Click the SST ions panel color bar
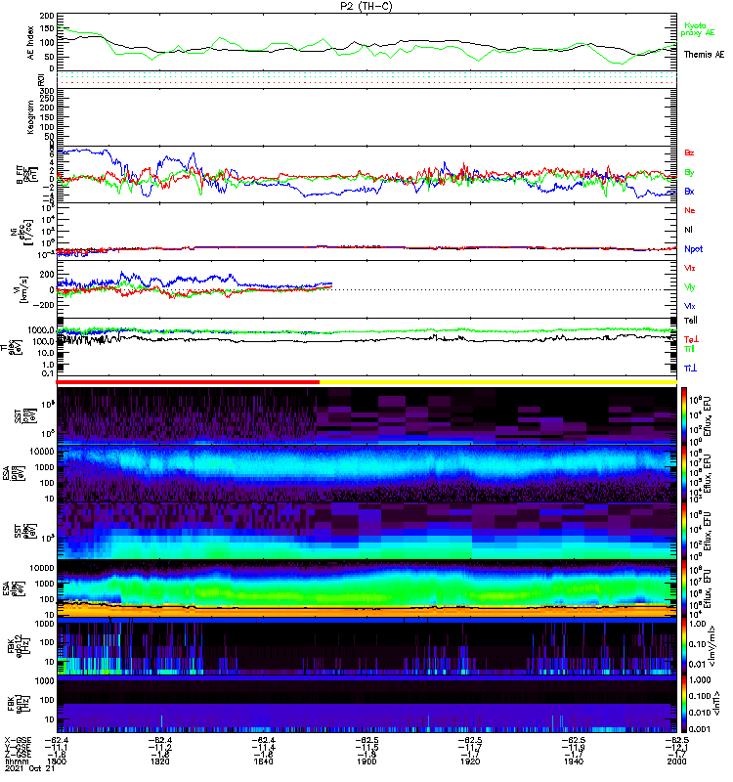This screenshot has height=782, width=733. pyautogui.click(x=683, y=415)
